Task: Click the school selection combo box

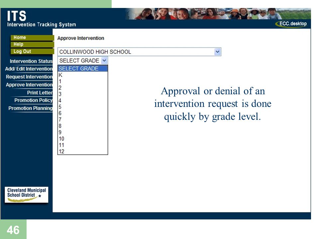Action: click(x=139, y=52)
